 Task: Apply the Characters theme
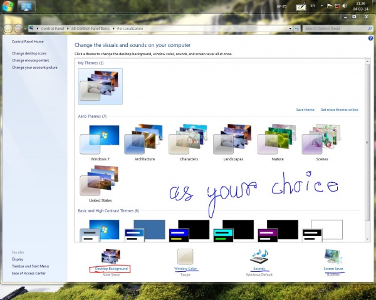click(189, 143)
